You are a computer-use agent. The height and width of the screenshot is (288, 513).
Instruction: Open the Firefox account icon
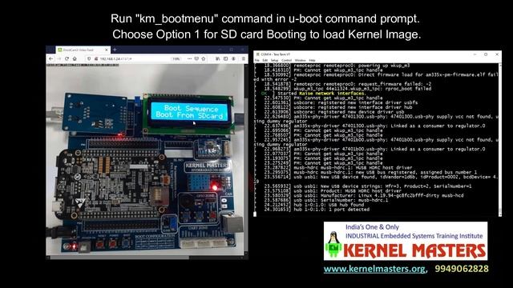[x=233, y=58]
